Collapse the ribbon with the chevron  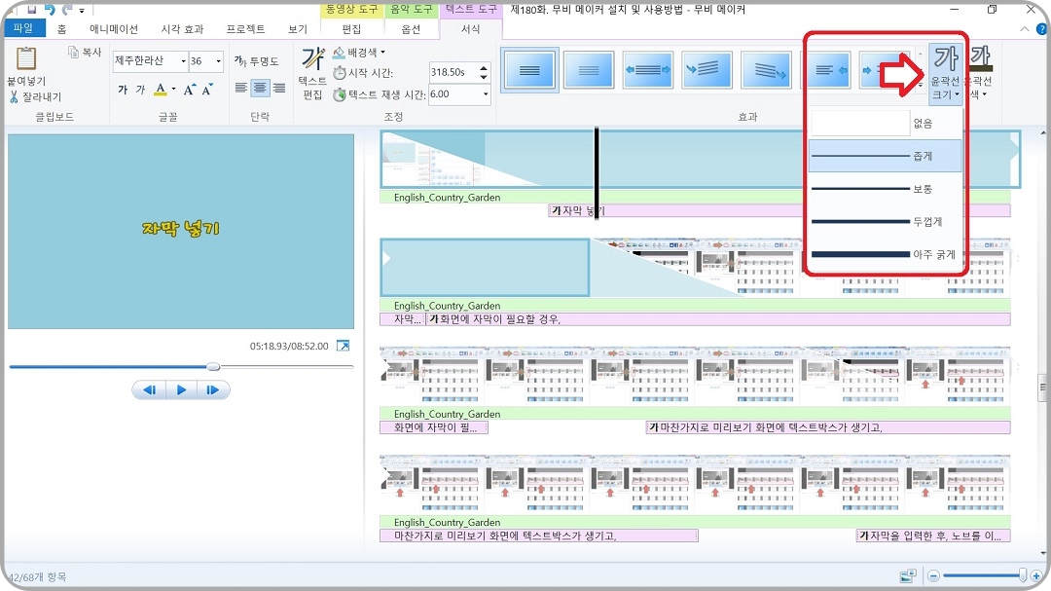1025,29
